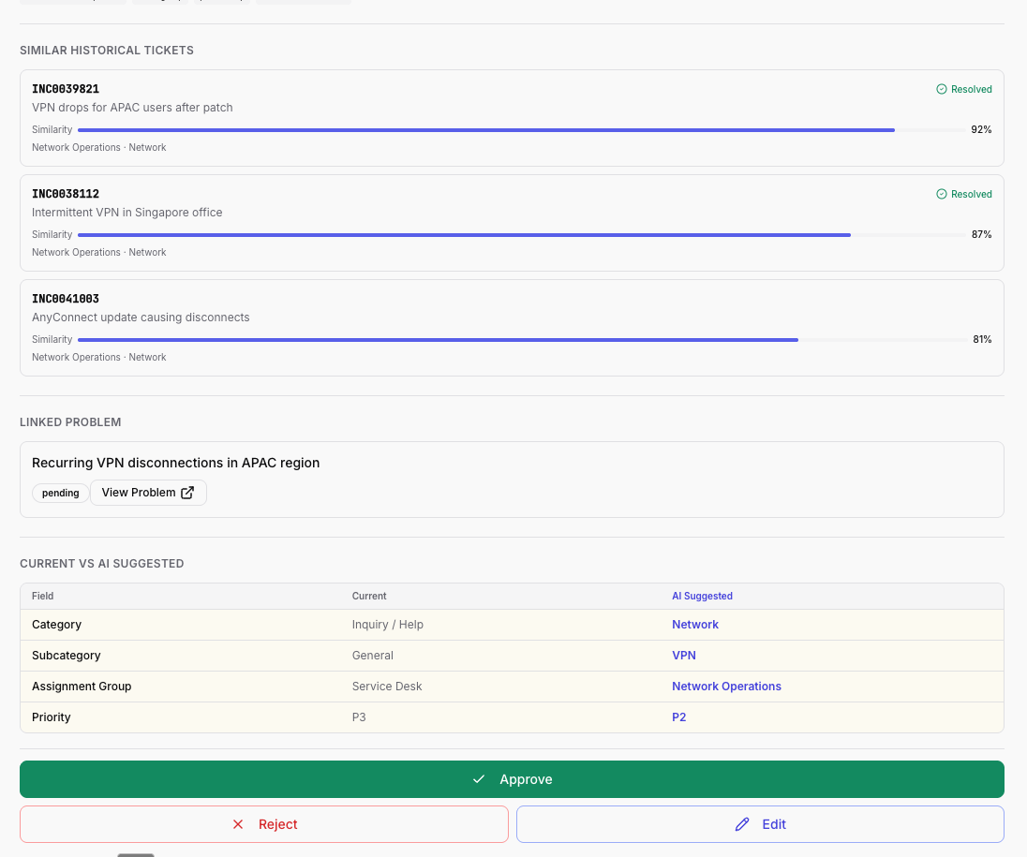Click the suggested 'Network Operations' assignment group
This screenshot has width=1027, height=857.
726,687
